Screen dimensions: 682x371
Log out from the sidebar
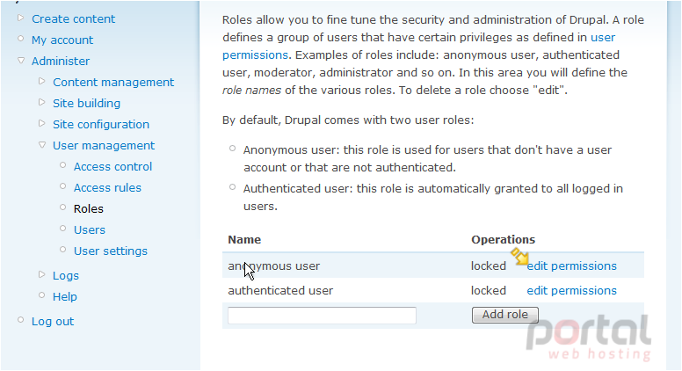click(53, 322)
